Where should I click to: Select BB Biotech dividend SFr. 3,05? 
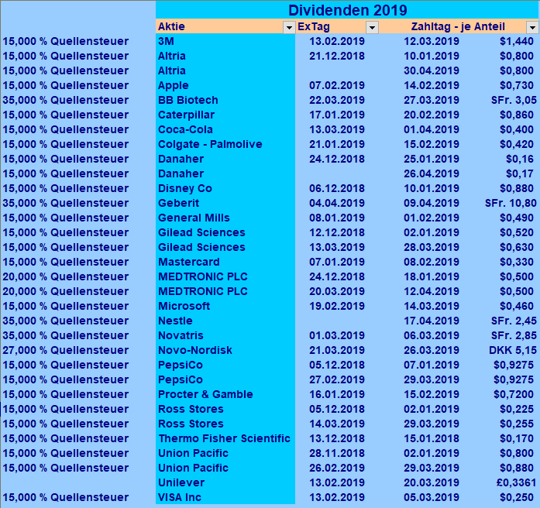point(514,100)
